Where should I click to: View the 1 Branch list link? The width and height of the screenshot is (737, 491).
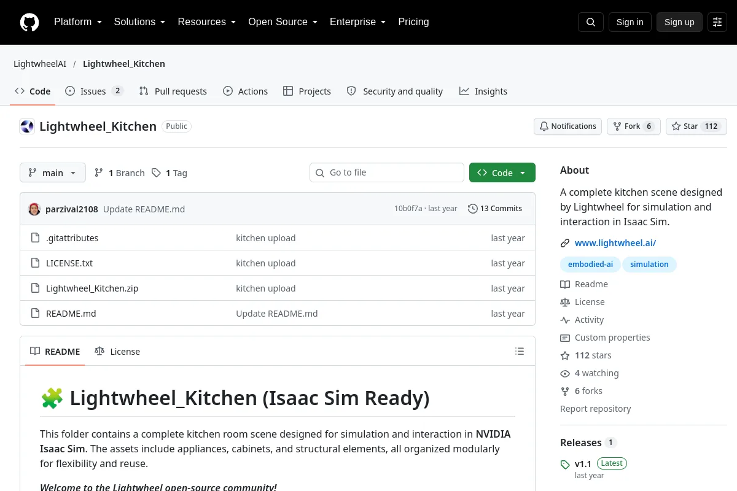click(120, 173)
